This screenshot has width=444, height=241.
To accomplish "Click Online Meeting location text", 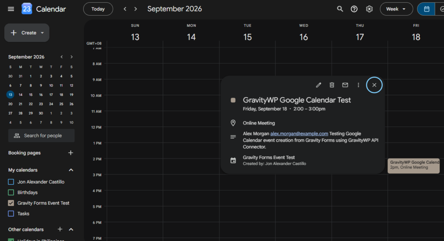I will pyautogui.click(x=259, y=123).
